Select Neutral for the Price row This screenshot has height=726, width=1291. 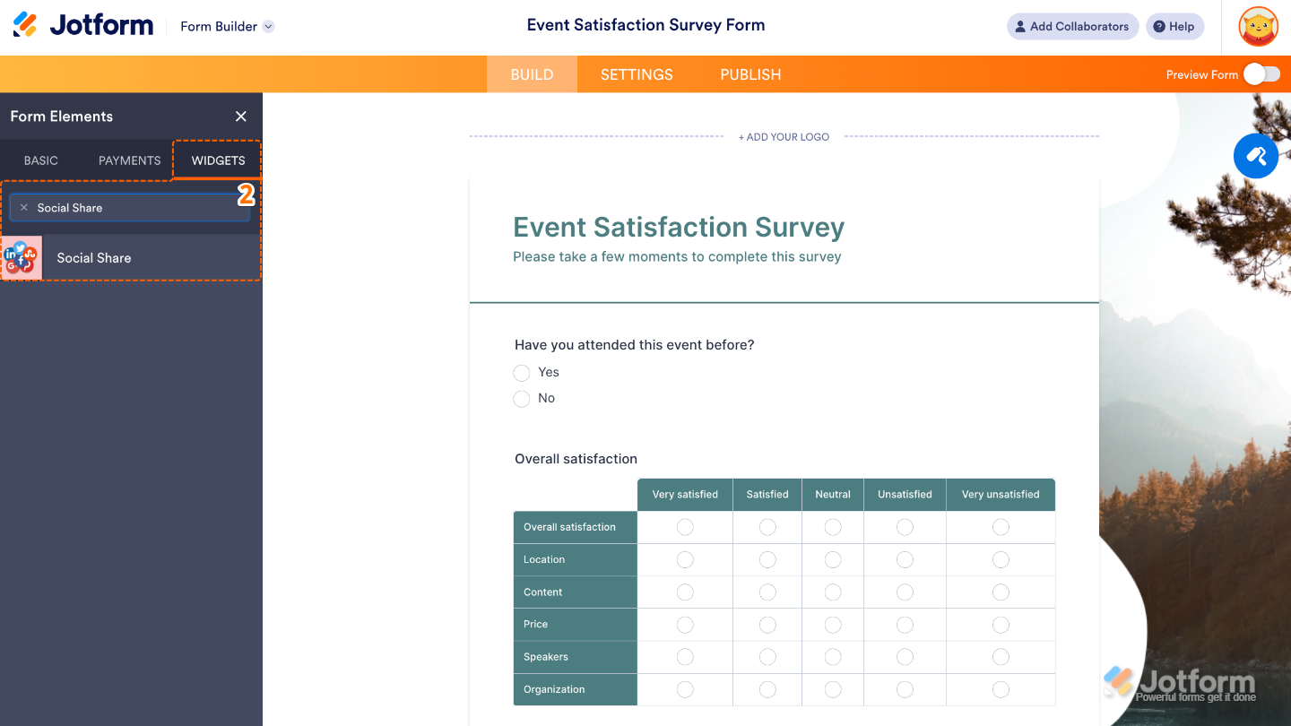coord(833,625)
